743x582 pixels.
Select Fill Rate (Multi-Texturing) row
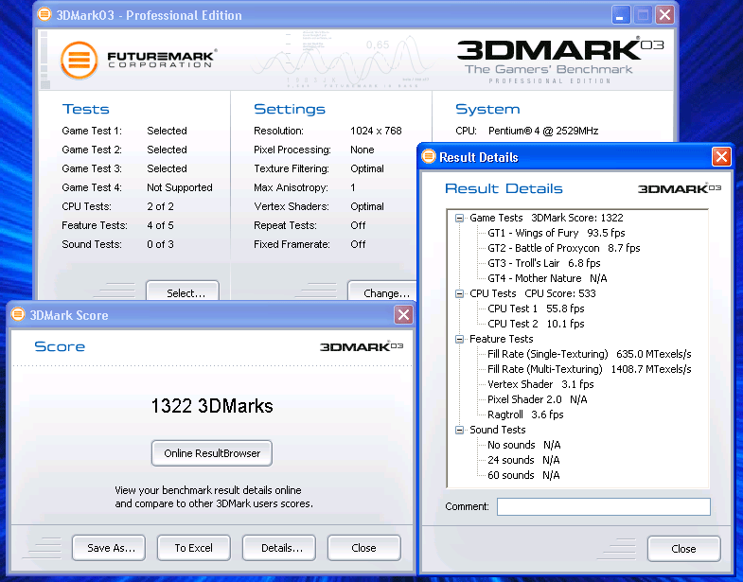[x=589, y=370]
